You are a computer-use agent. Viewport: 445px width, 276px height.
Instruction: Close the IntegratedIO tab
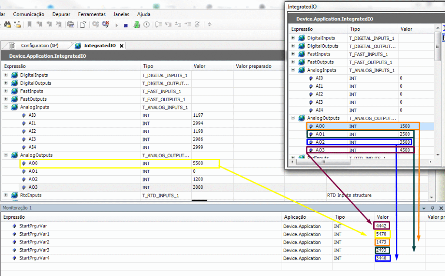click(x=122, y=46)
